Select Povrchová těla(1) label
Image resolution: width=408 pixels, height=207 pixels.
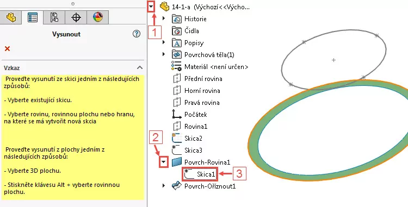(209, 55)
